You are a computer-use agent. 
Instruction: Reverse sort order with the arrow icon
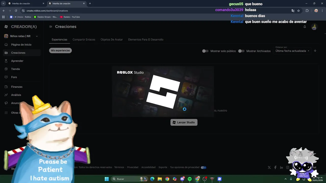click(315, 51)
